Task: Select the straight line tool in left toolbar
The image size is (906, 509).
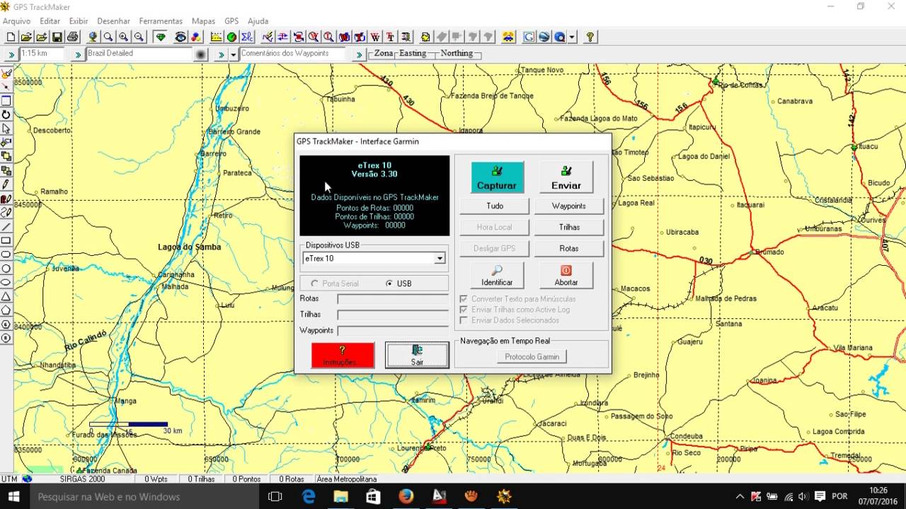Action: 6,226
